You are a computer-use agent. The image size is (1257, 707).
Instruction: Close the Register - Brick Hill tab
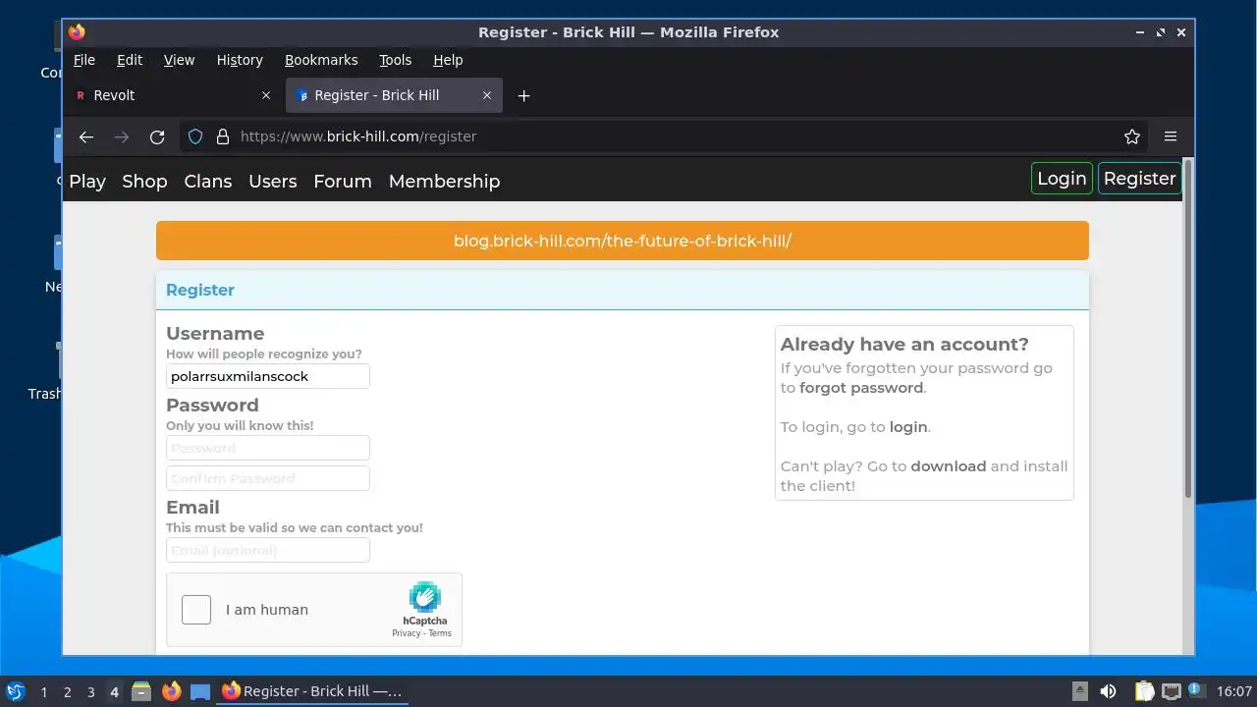487,95
